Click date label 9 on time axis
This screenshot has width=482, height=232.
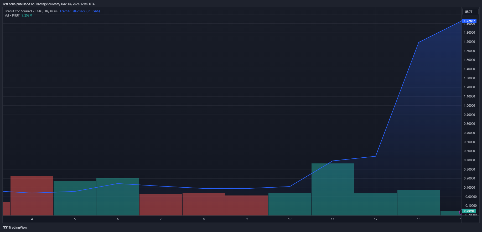(x=247, y=219)
